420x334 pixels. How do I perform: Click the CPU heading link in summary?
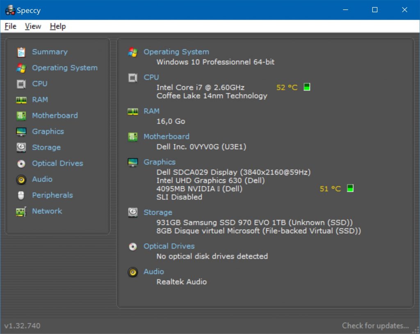tap(151, 77)
